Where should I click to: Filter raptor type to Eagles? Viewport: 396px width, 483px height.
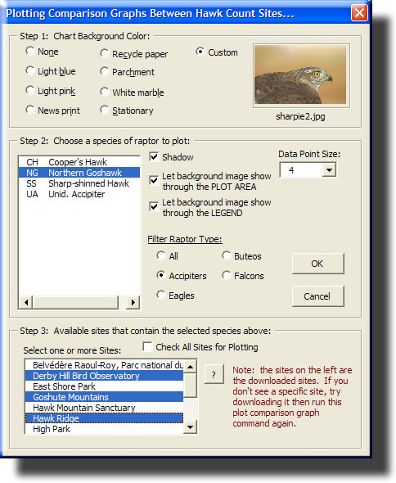tap(161, 295)
